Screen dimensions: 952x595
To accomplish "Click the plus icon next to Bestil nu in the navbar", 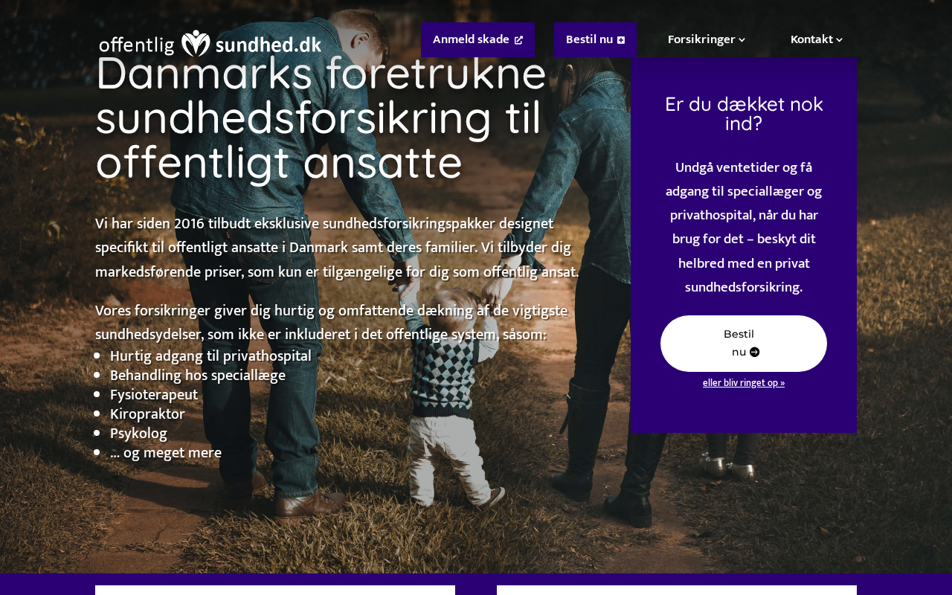I will tap(621, 40).
